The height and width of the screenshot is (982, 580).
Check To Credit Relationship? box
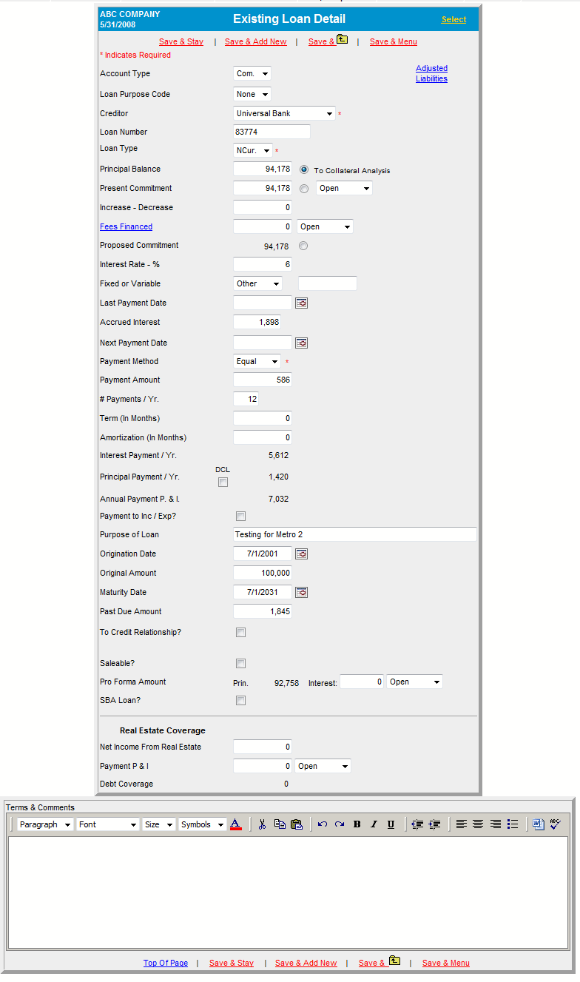(240, 632)
